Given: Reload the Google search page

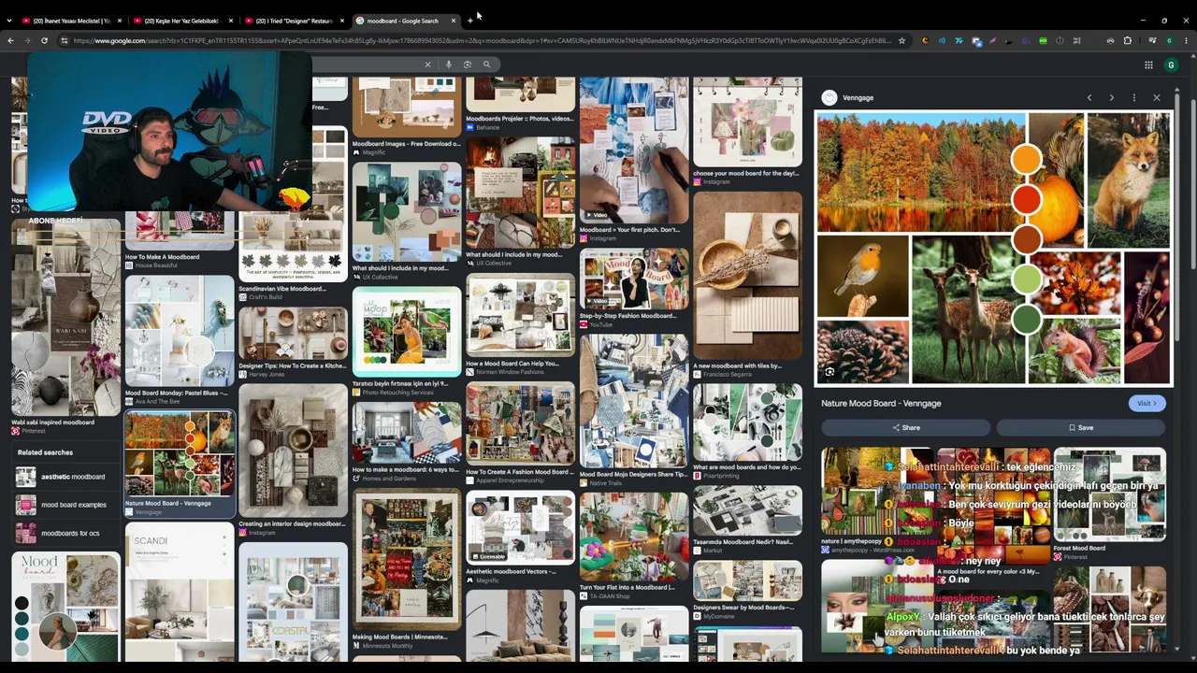Looking at the screenshot, I should (44, 40).
